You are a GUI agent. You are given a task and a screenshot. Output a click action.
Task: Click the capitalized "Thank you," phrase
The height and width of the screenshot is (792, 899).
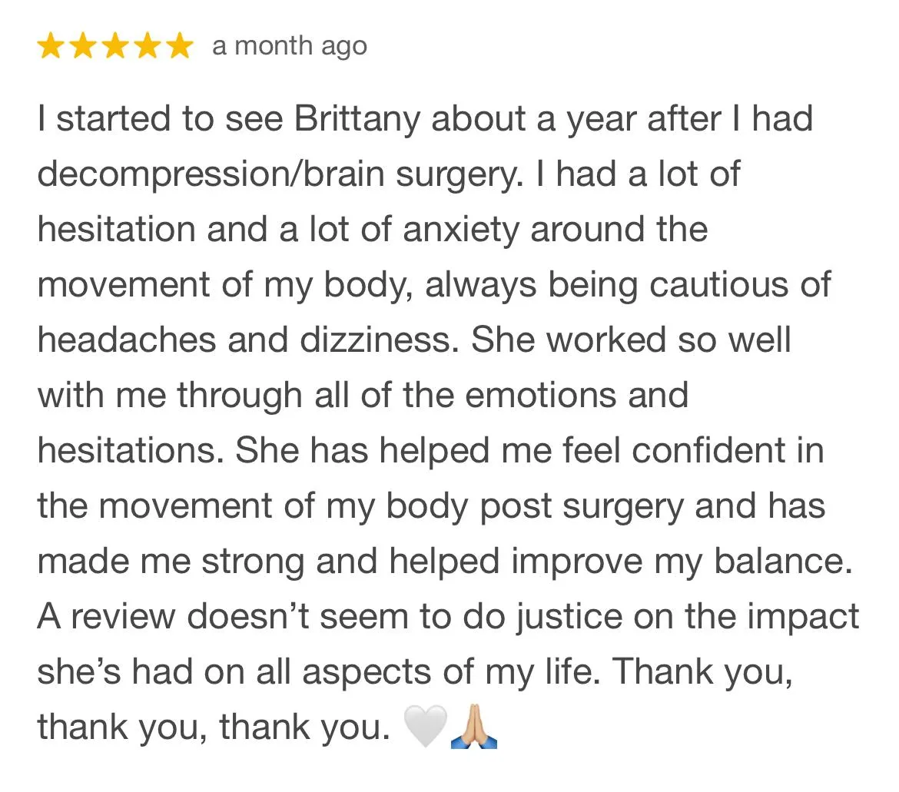(703, 672)
